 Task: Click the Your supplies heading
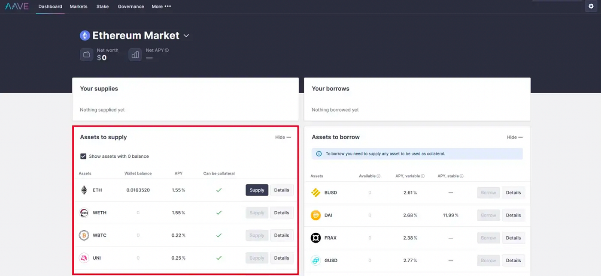tap(99, 89)
